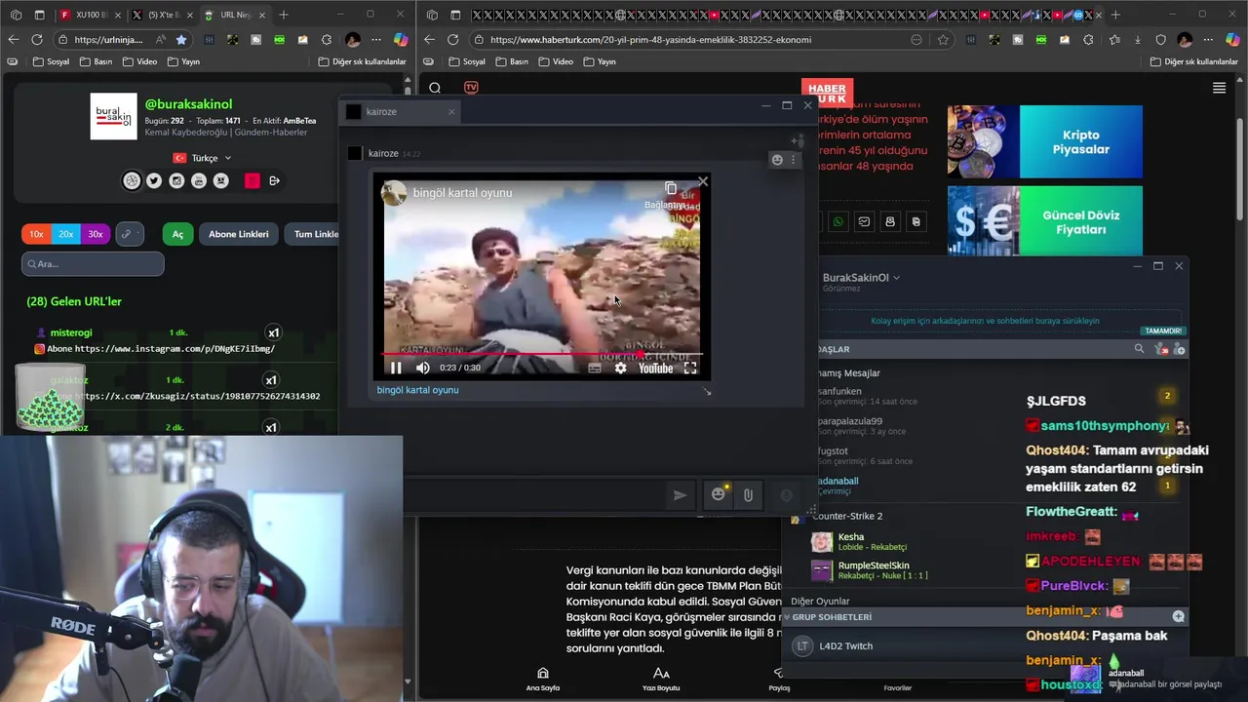Open YouTube player settings gear
Screen dimensions: 1248x702
click(x=620, y=368)
